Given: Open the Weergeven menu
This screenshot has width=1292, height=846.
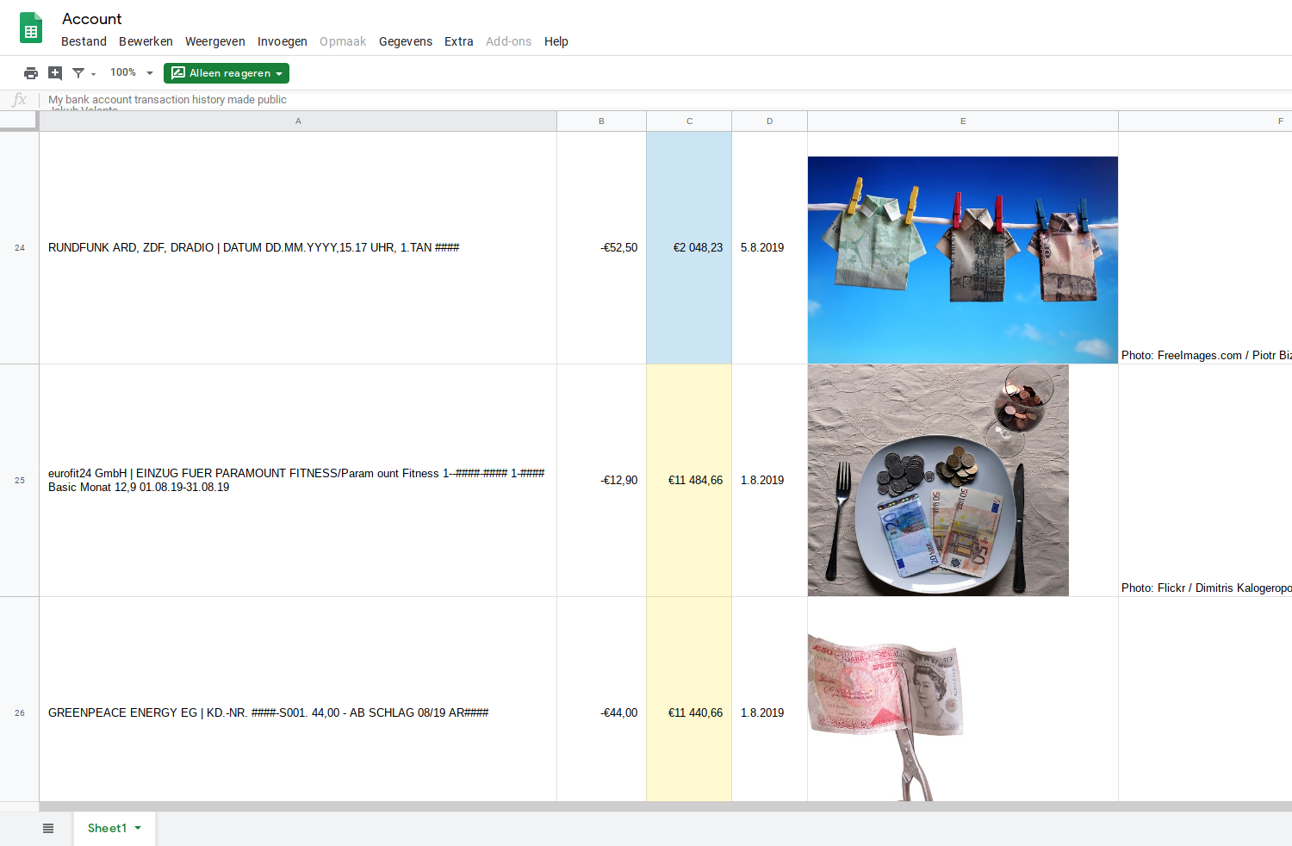Looking at the screenshot, I should [214, 41].
